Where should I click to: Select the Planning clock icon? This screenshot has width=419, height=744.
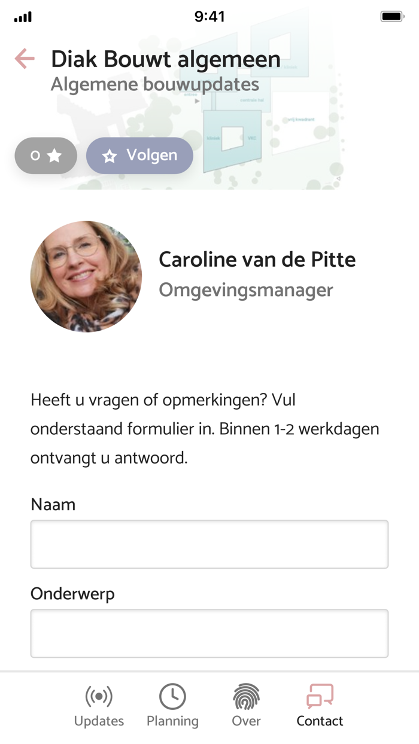172,696
